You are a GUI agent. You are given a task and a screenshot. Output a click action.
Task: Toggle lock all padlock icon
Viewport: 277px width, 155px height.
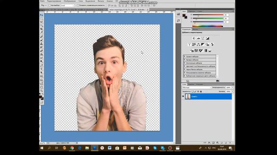coord(201,91)
